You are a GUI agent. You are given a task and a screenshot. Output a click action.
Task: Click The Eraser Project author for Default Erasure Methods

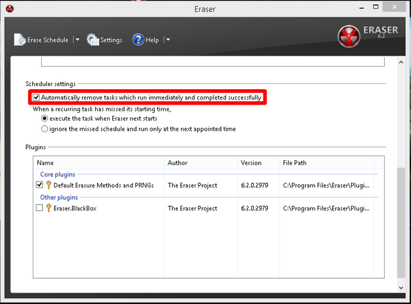193,185
